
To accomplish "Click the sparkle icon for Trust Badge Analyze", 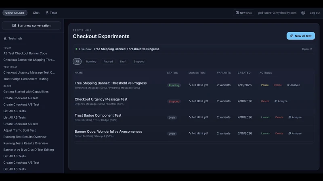I will point(289,117).
